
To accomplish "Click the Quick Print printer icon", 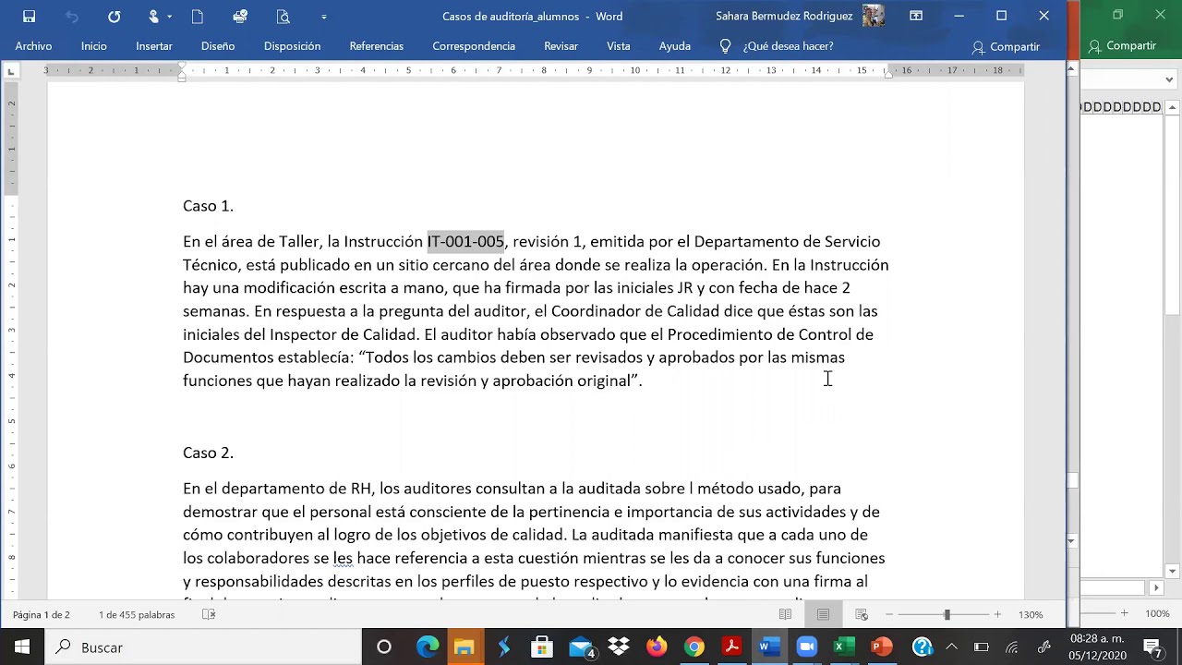I will (x=240, y=17).
